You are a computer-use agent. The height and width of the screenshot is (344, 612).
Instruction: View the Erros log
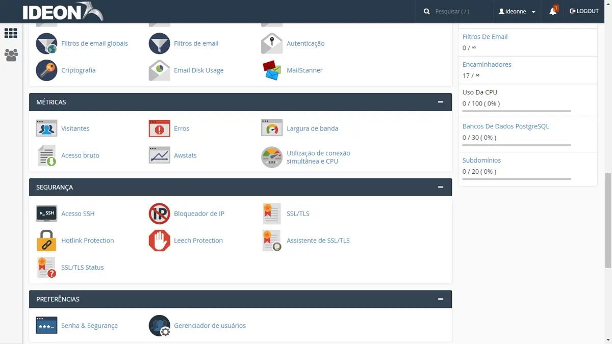(182, 128)
